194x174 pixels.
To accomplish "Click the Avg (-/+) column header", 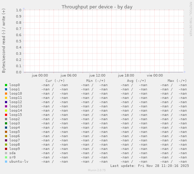I will click(x=136, y=81).
